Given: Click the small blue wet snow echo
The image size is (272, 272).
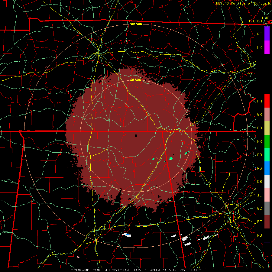Looking at the screenshot, I should (128, 235).
